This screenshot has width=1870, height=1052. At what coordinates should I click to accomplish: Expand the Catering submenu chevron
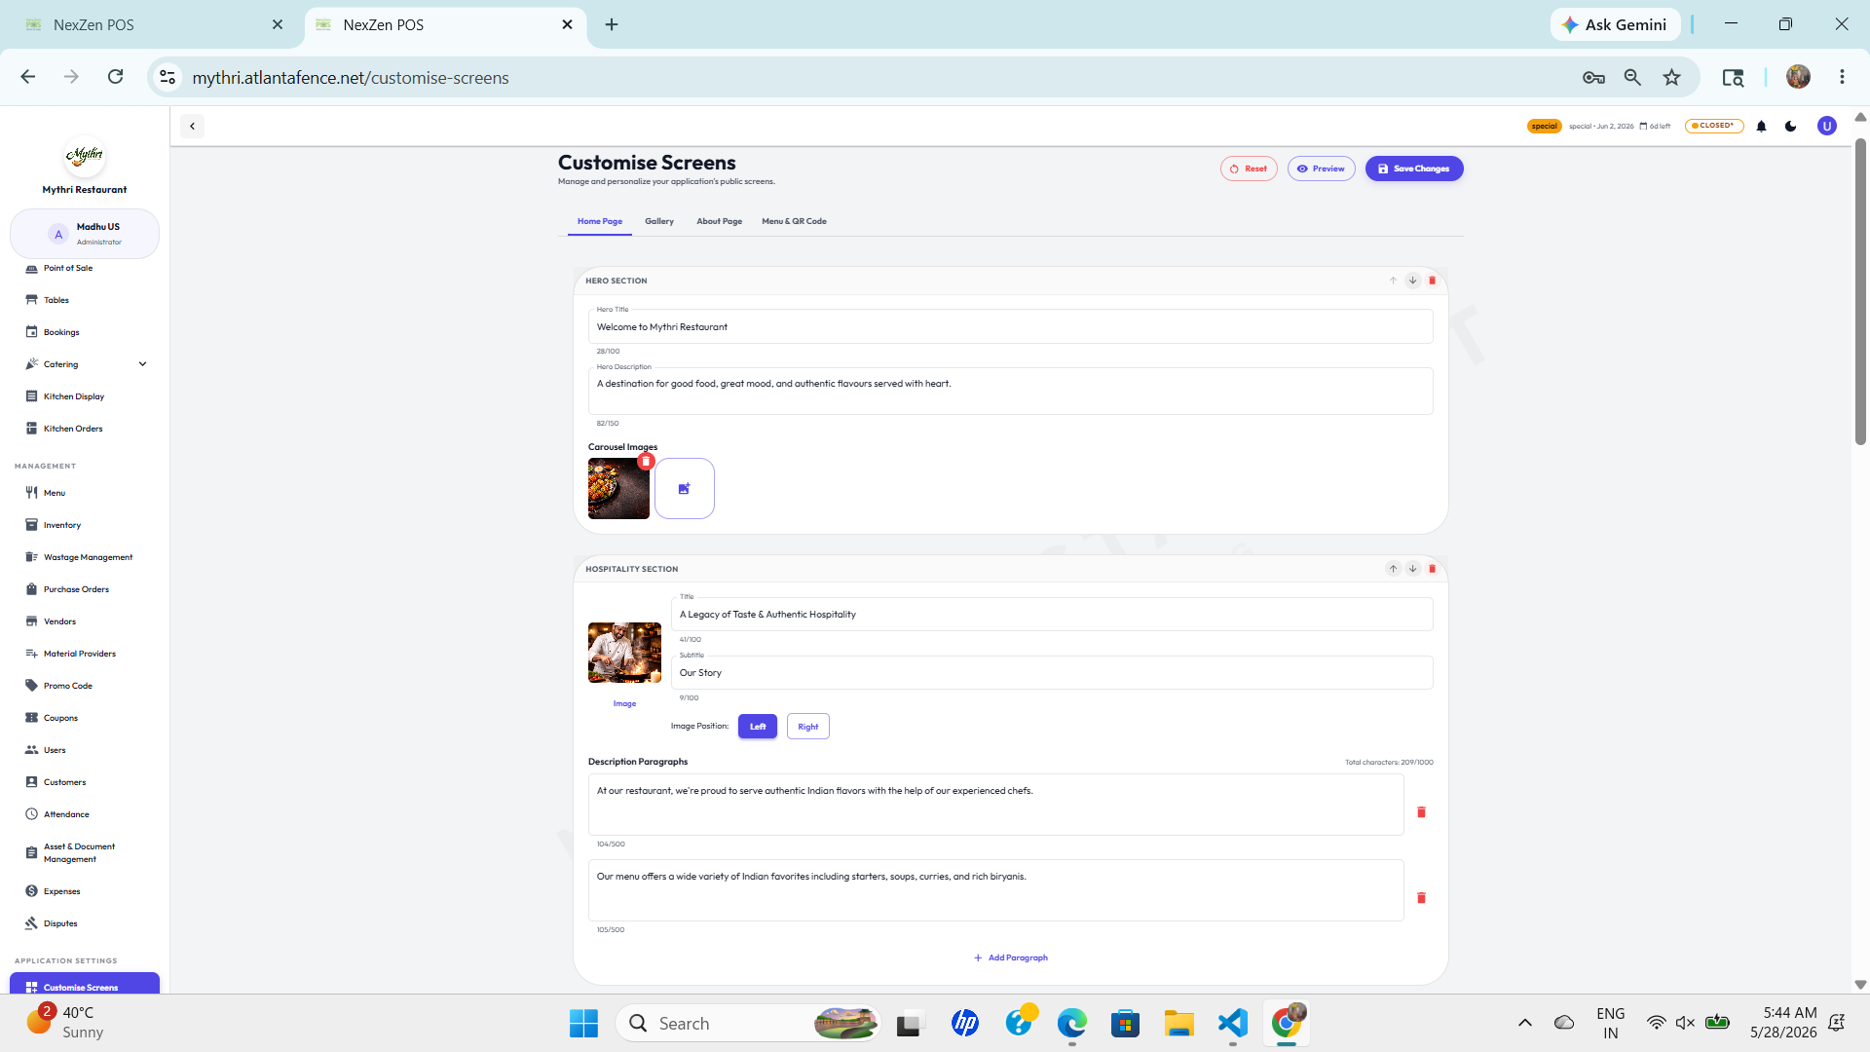pos(142,364)
